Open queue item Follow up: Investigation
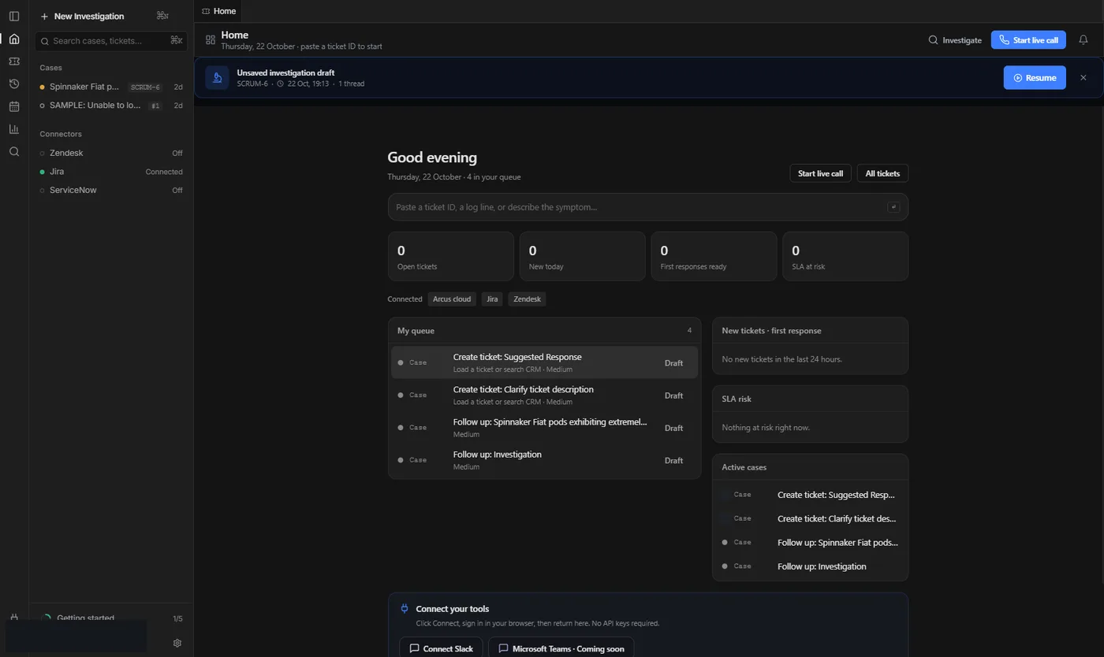 point(544,460)
